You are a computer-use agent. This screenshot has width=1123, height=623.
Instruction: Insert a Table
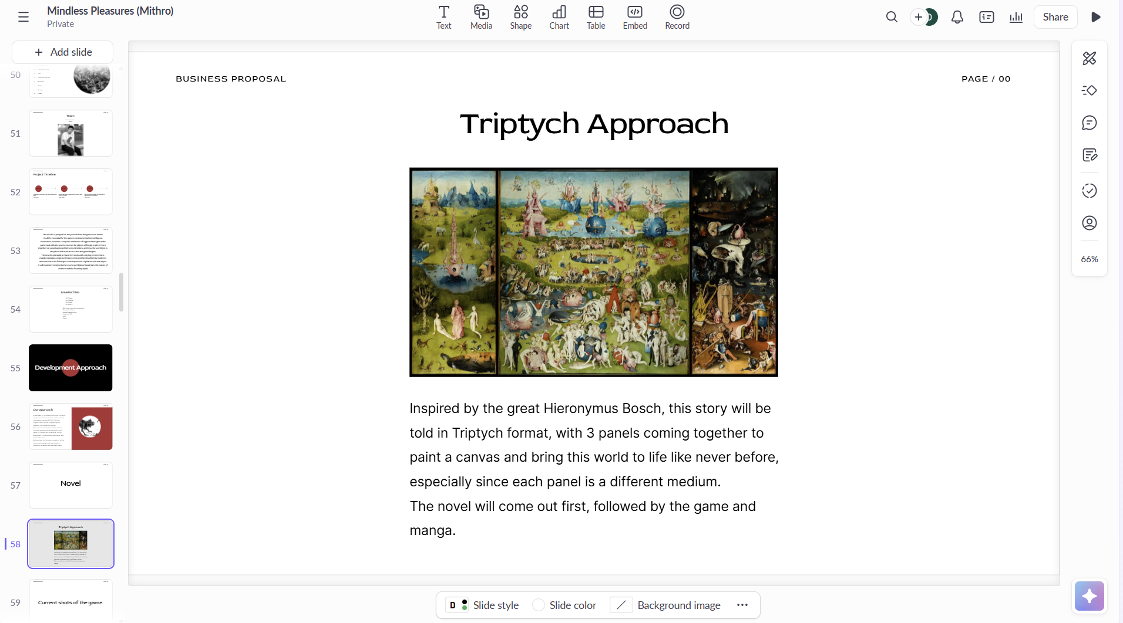596,17
